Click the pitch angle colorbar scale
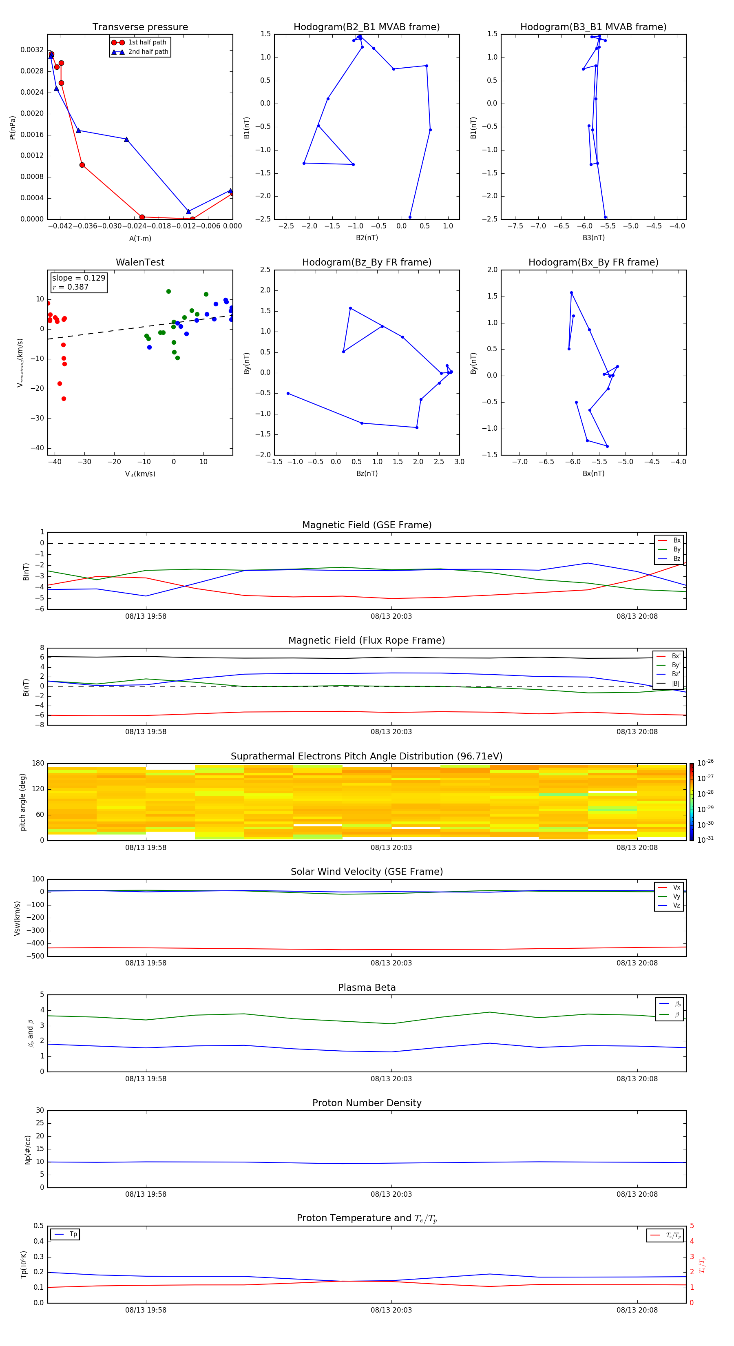Image resolution: width=734 pixels, height=1346 pixels. tap(692, 802)
